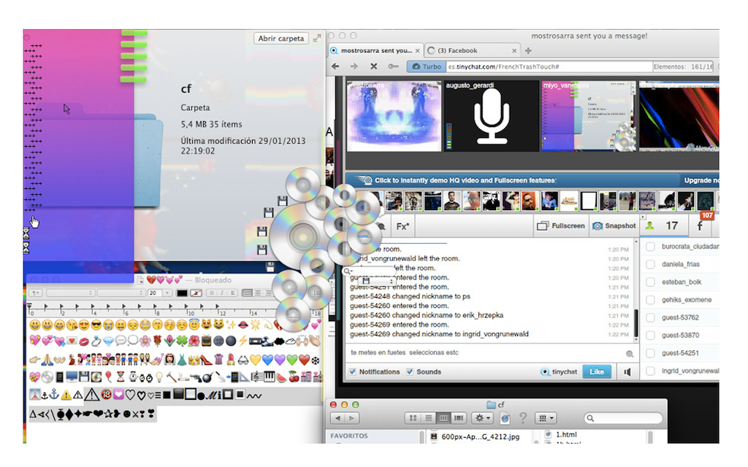Viewport: 748px width, 467px height.
Task: Open the Fx* effects button
Action: [x=402, y=226]
